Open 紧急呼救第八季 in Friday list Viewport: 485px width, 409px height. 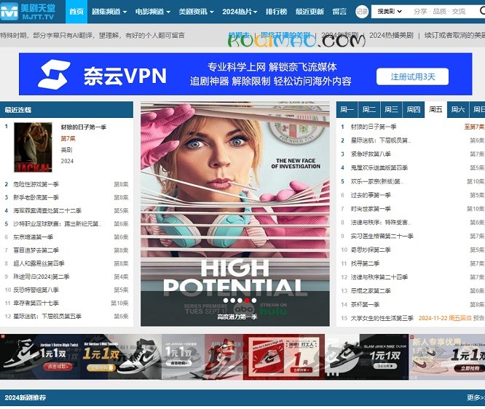(371, 154)
